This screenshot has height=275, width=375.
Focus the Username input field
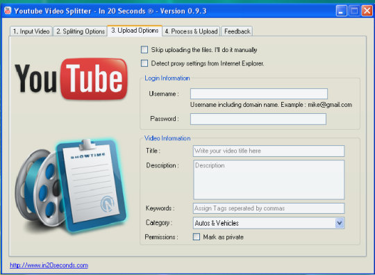coord(259,94)
